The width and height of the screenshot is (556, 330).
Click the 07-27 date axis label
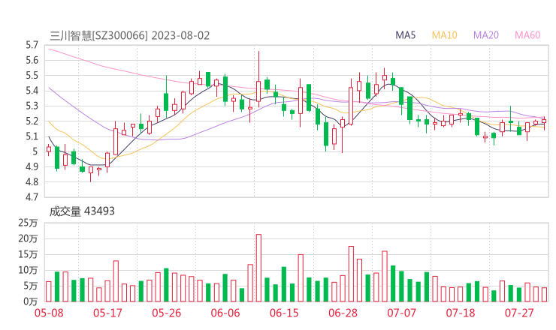point(519,313)
